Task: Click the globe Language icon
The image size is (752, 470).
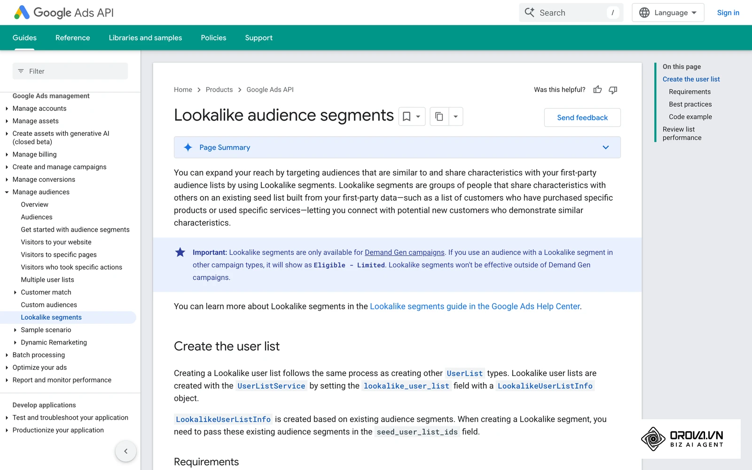Action: coord(644,13)
